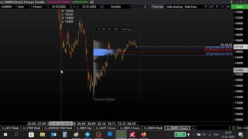This screenshot has height=139, width=248.
Task: Open the 4 hours timeframe dropdown
Action: [x=40, y=7]
